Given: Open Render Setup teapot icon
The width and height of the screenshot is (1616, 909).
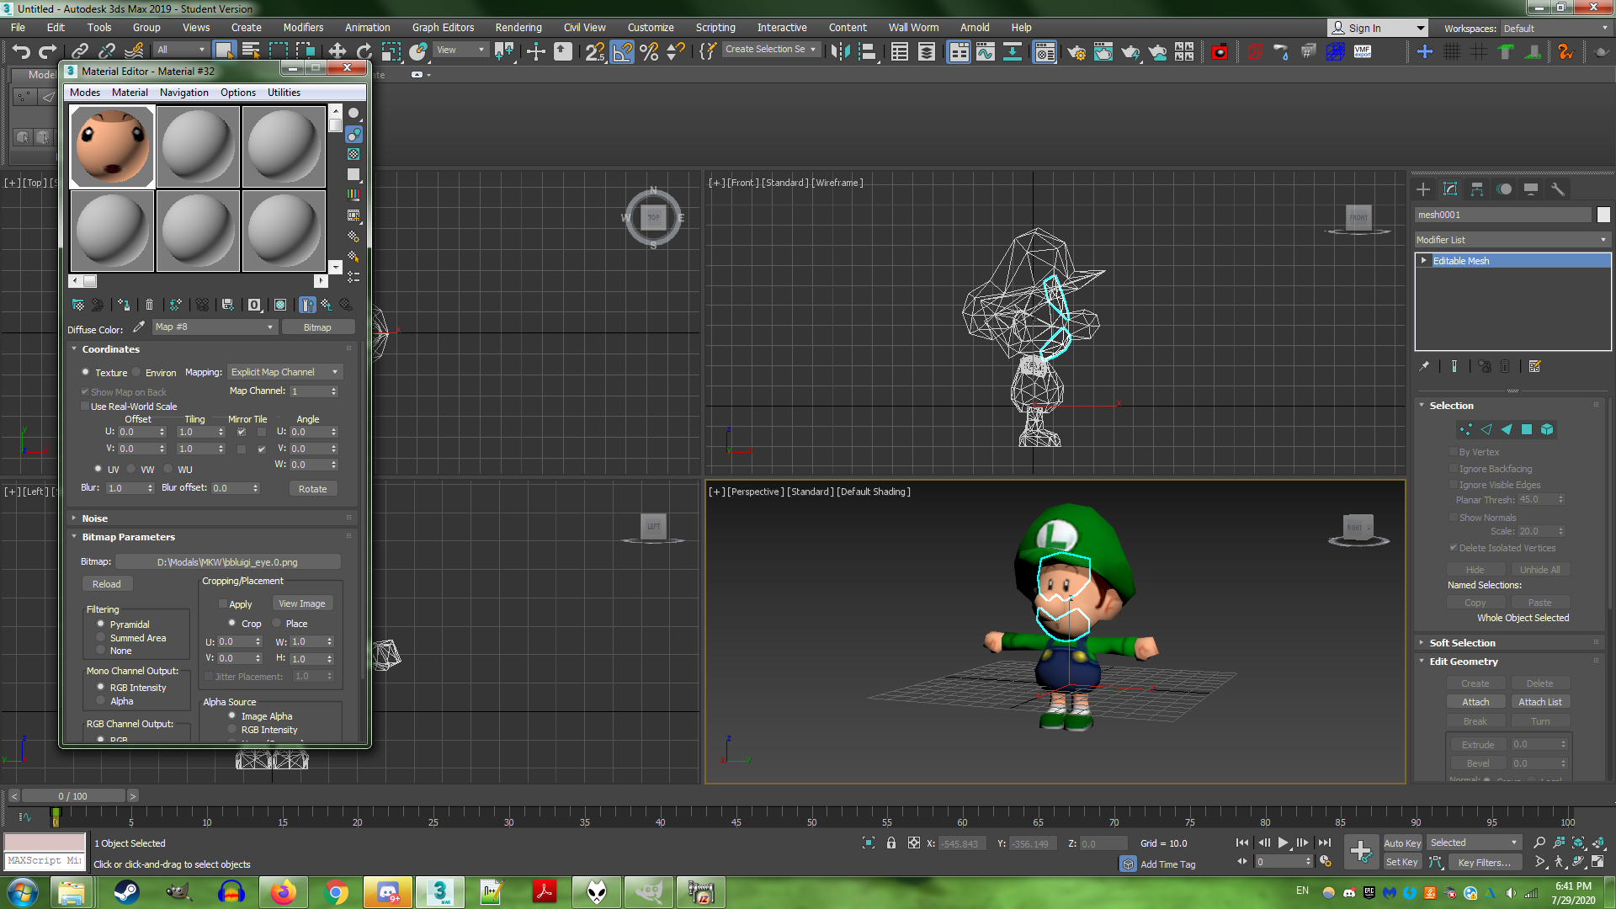Looking at the screenshot, I should pos(1076,52).
